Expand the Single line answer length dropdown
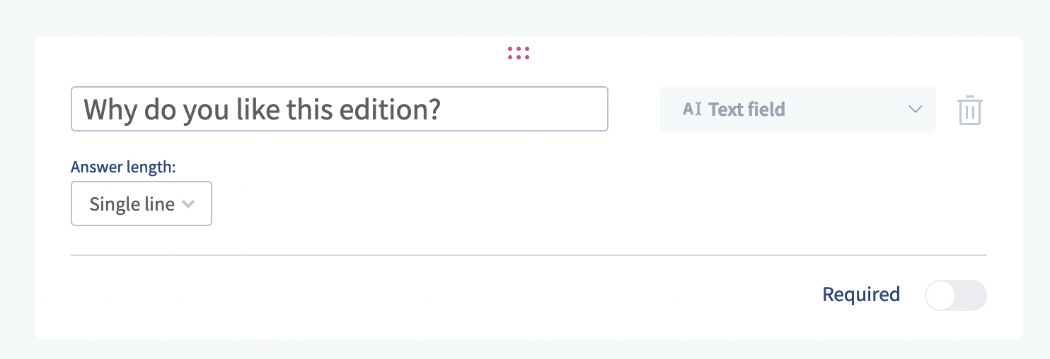Screen dimensions: 1050x359 pos(142,204)
